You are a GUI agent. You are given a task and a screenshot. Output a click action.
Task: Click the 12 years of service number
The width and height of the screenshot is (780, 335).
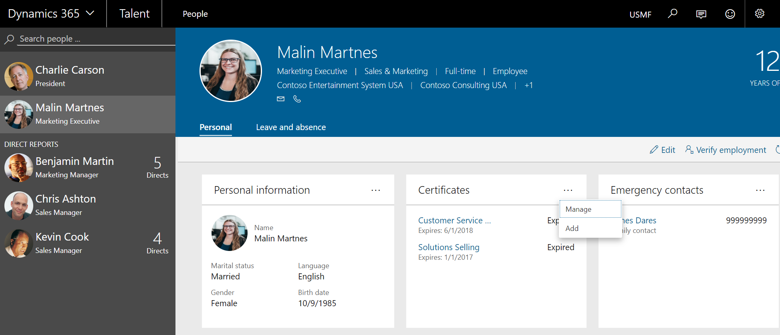point(767,61)
